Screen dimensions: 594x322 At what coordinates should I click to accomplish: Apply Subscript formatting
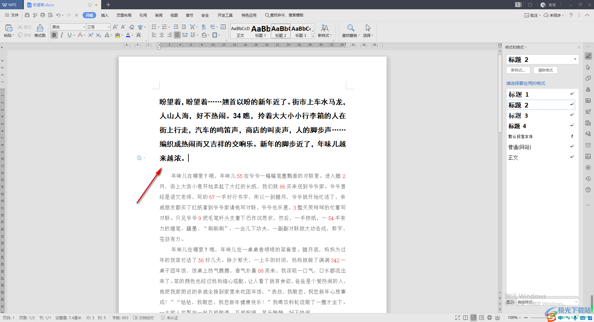coord(98,35)
